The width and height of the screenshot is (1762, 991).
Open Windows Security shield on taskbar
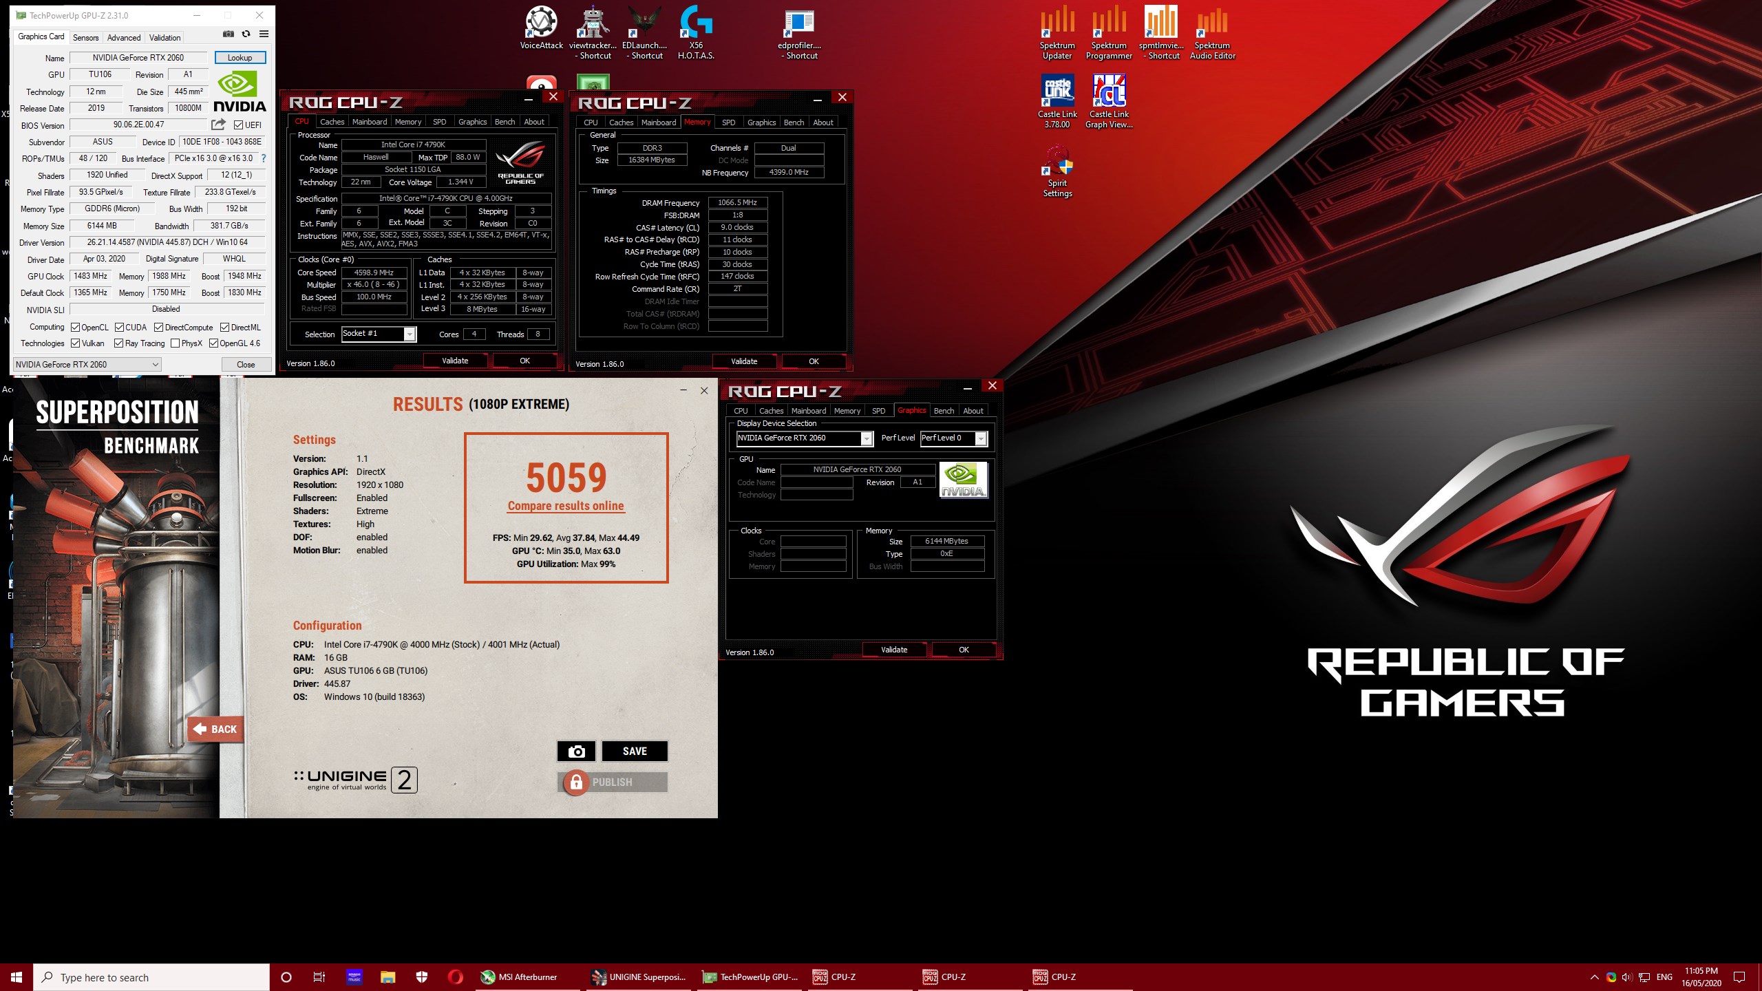coord(422,977)
